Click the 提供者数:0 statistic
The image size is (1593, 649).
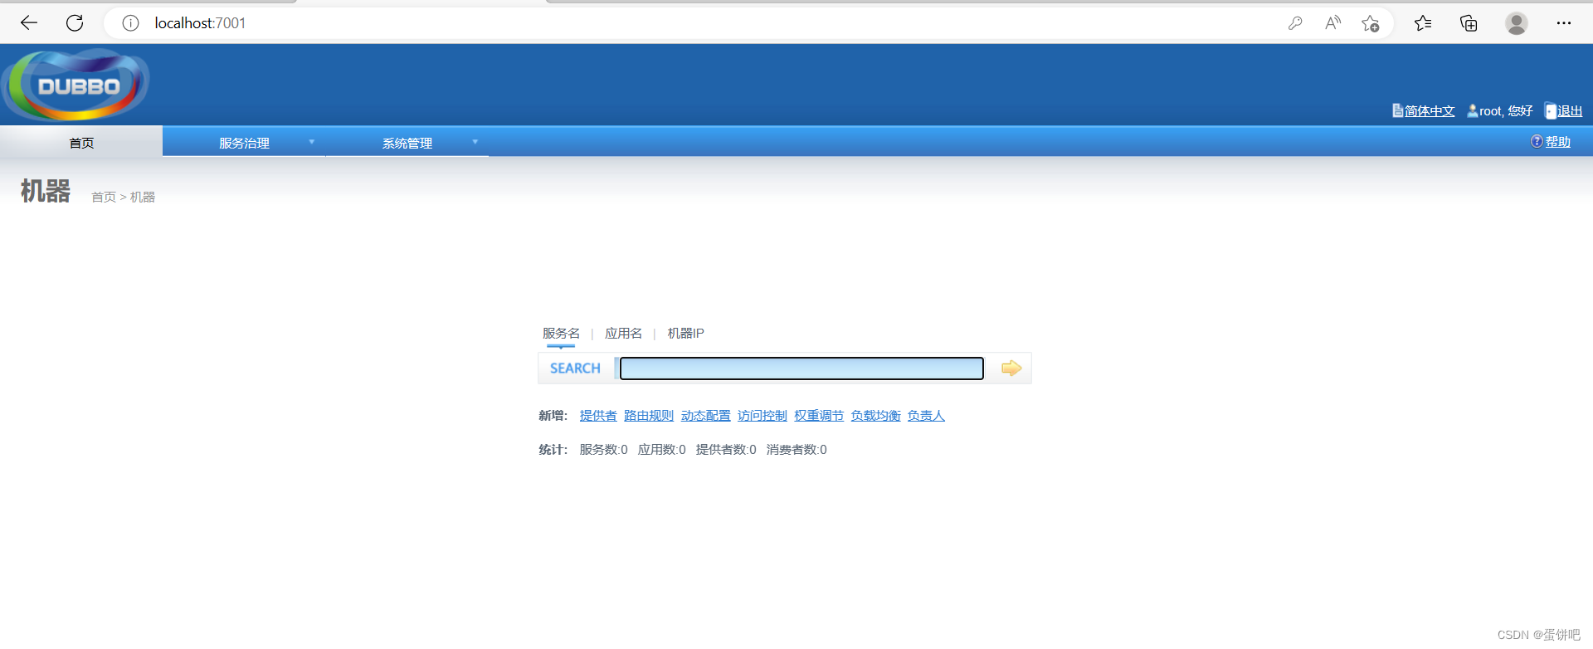[x=726, y=449]
